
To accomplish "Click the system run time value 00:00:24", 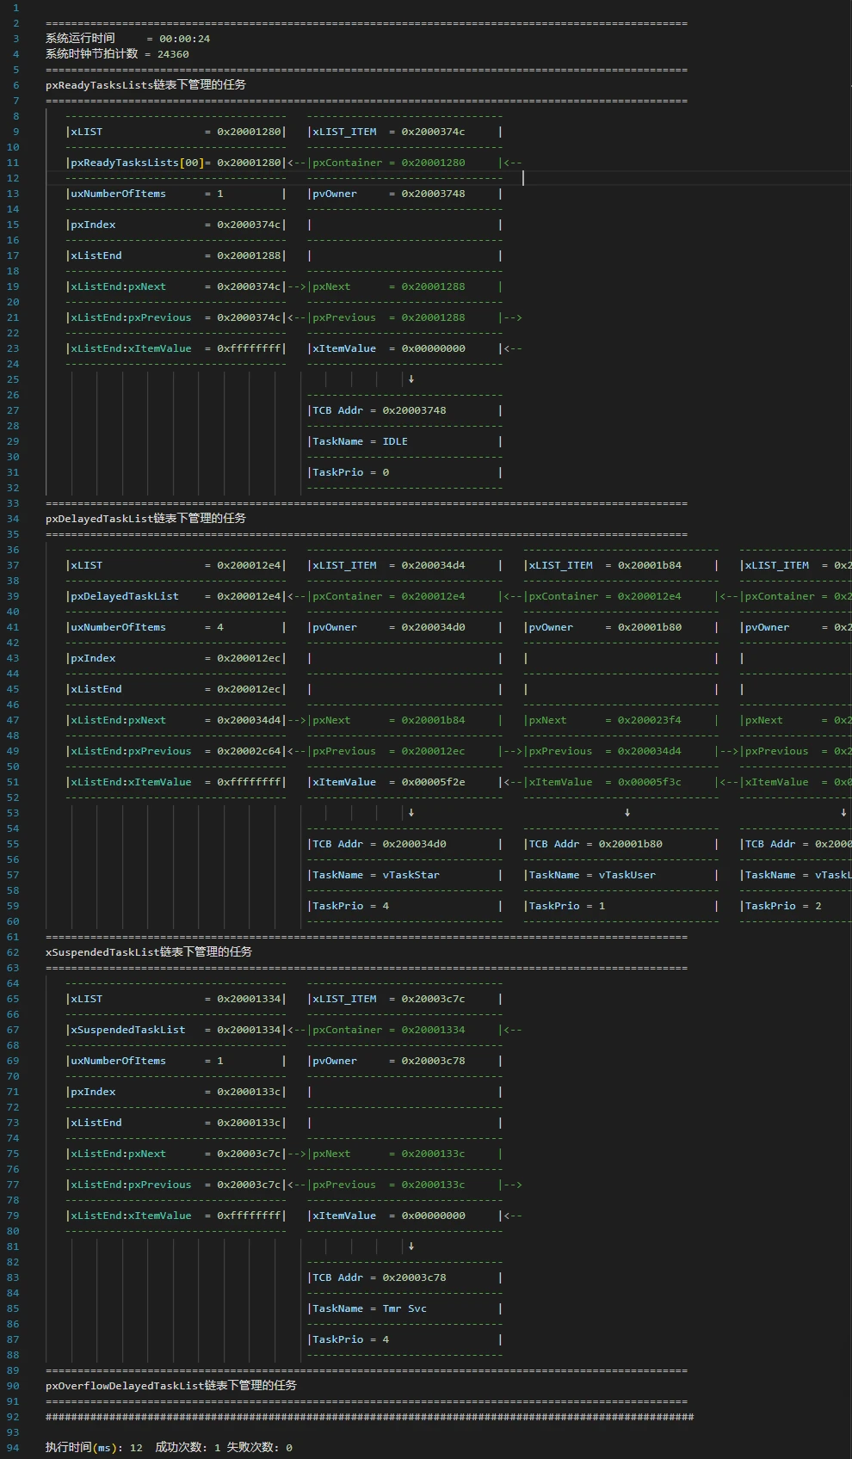I will click(184, 39).
